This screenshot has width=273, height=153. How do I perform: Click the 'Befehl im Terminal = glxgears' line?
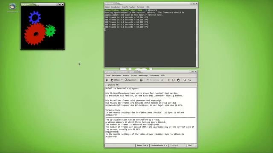[x=122, y=88]
